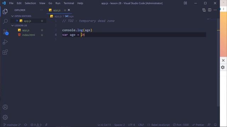Viewport: 227px width, 127px height.
Task: Click Prettier status bar item
Action: point(198,125)
